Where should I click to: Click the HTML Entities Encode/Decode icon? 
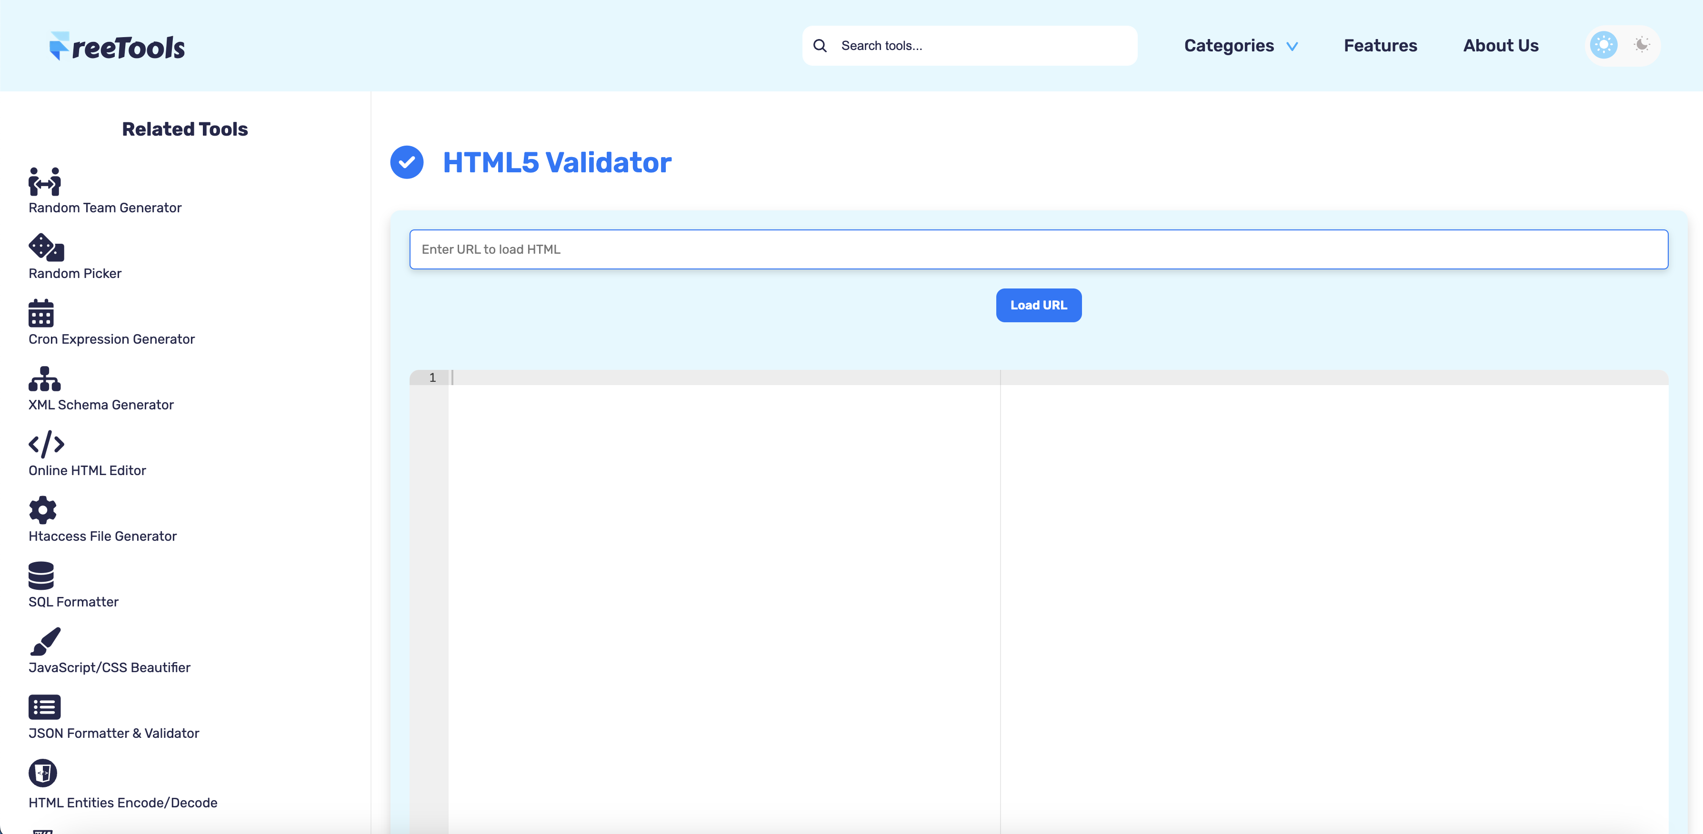(43, 773)
